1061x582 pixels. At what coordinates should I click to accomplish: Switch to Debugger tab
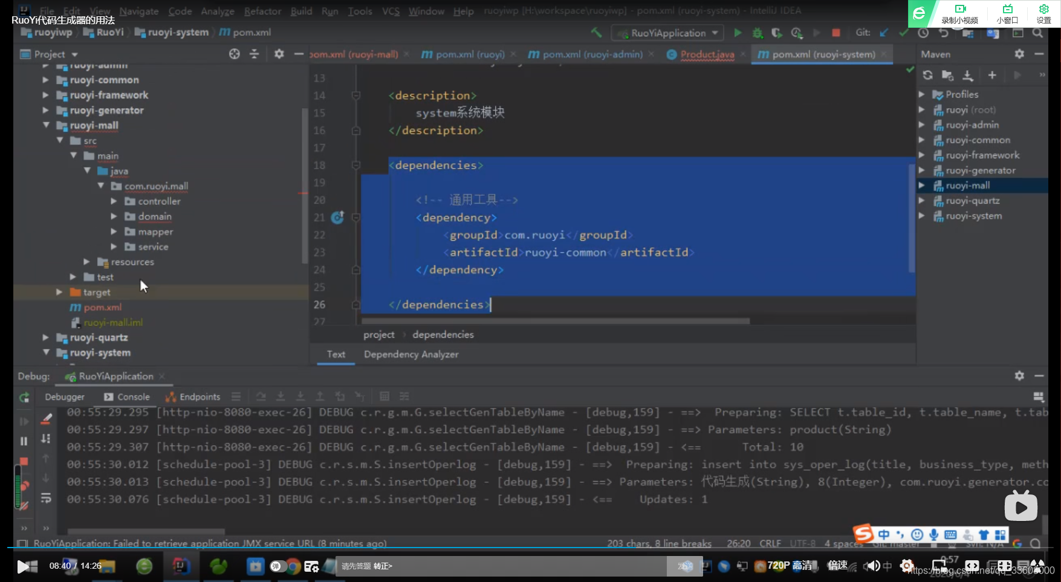pyautogui.click(x=65, y=397)
